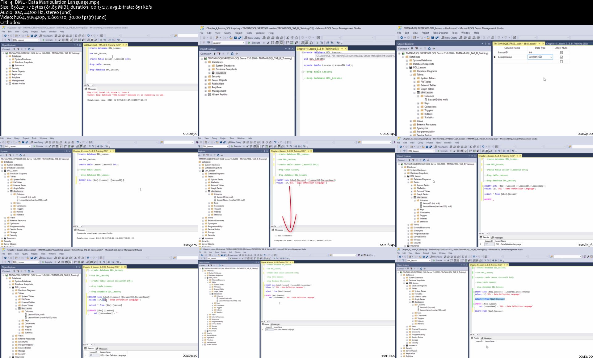Screen dimensions: 593x358
Task: Switch to the Results tab in the 00:09:20 frame
Action: pos(89,349)
